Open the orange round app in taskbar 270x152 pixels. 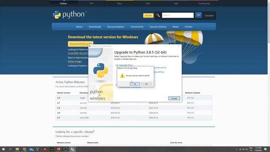click(x=59, y=149)
